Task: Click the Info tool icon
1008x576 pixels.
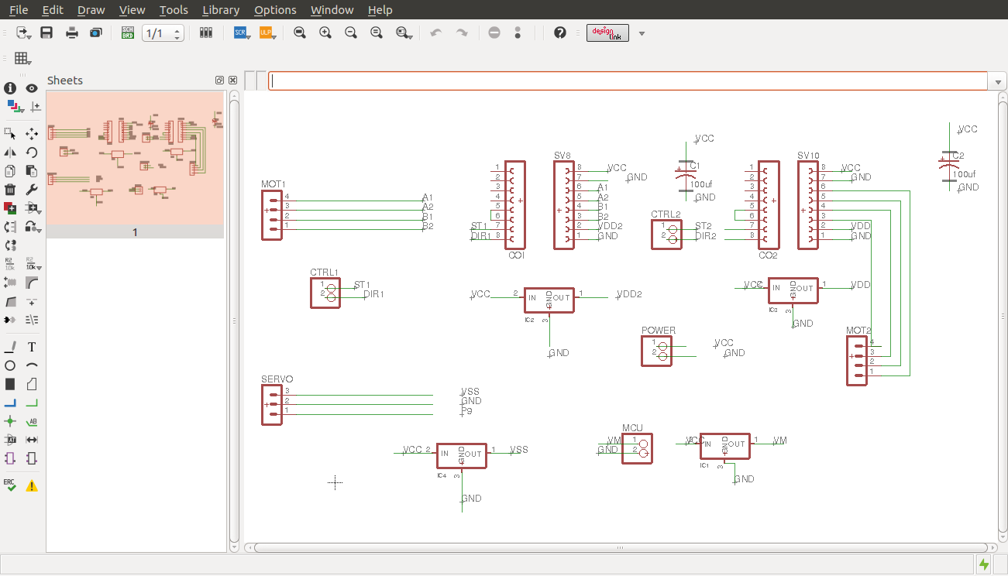Action: click(x=10, y=88)
